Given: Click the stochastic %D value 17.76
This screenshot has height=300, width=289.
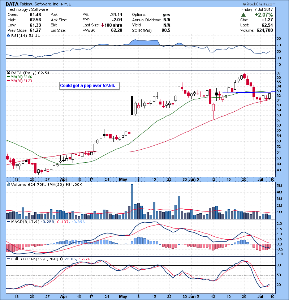Looking at the screenshot, I should click(84, 259).
